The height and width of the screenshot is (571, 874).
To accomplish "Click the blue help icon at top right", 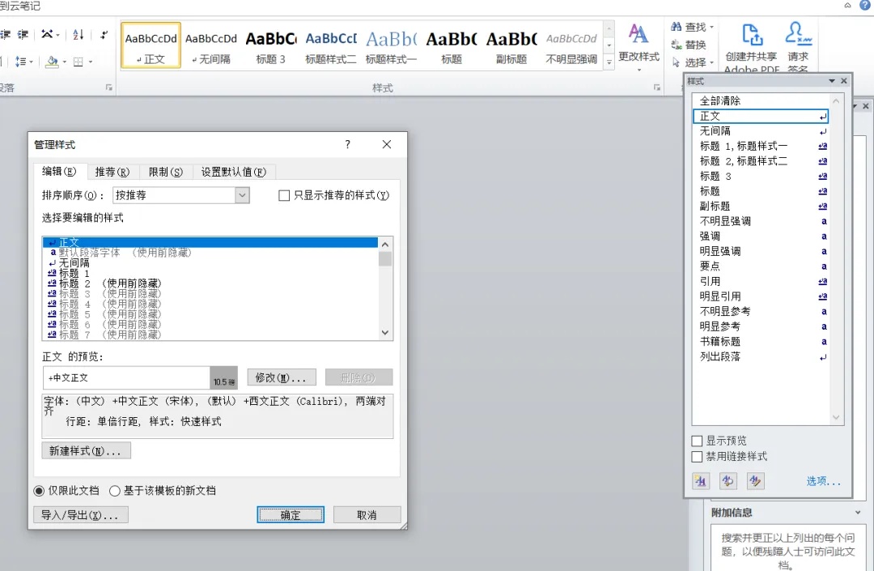I will pos(865,5).
